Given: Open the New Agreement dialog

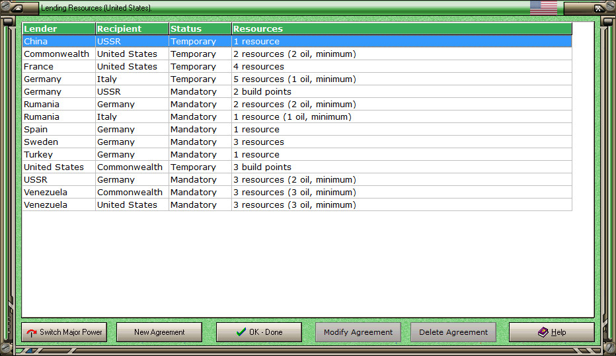Looking at the screenshot, I should [x=159, y=332].
